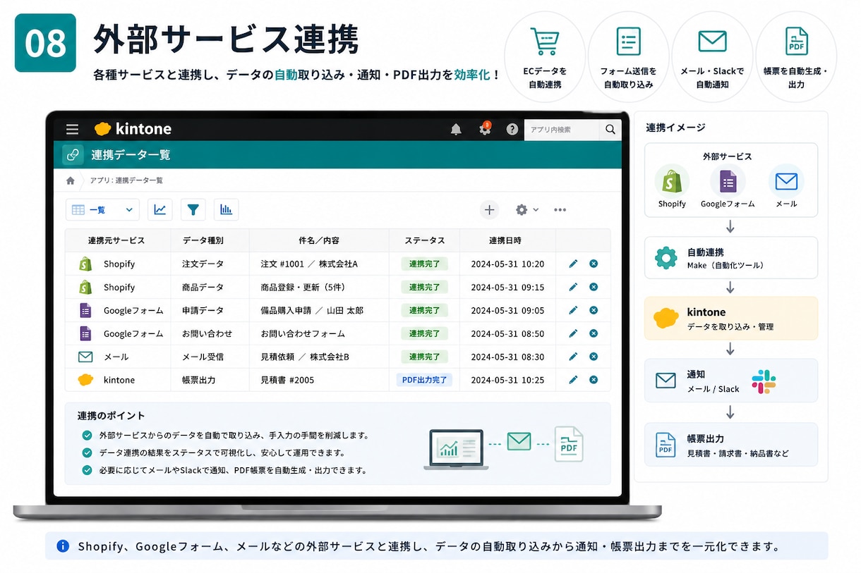Click the 2024-05-31 10:25 date cell
This screenshot has height=573, width=861.
(x=507, y=380)
